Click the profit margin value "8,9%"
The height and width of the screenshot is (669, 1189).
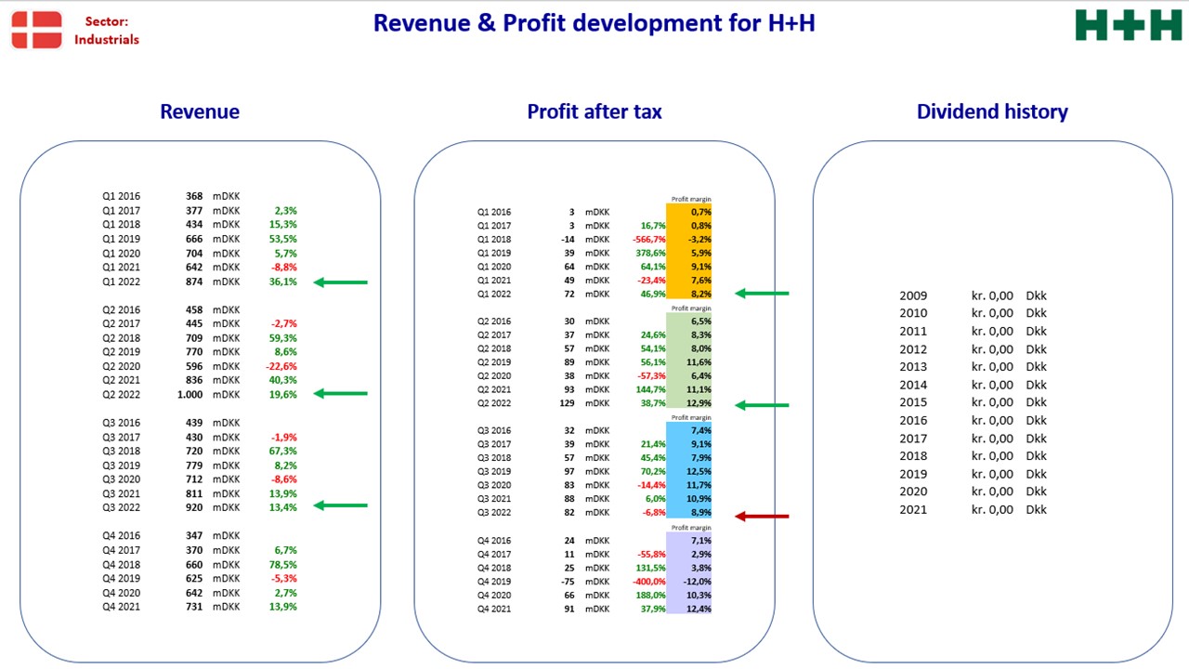(700, 513)
